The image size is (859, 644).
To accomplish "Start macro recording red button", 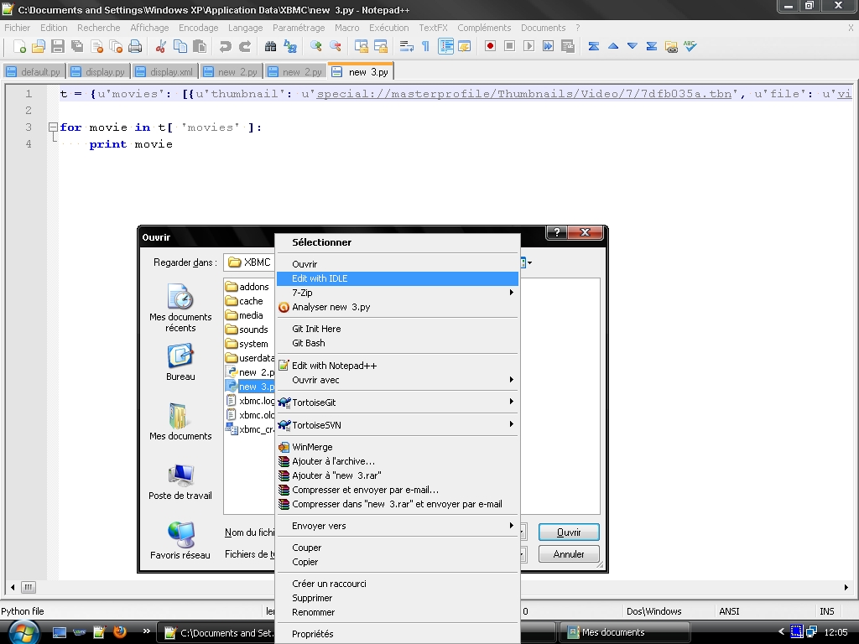I will tap(490, 47).
